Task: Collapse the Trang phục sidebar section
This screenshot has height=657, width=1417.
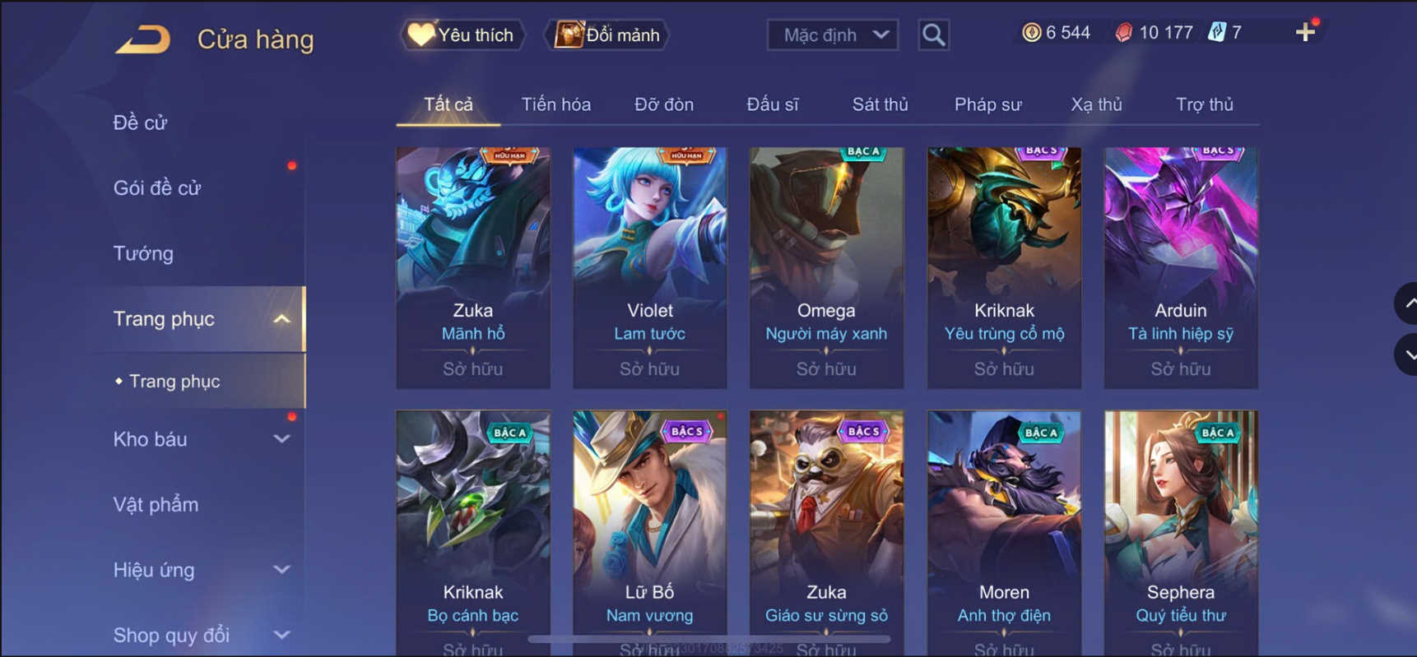Action: pyautogui.click(x=281, y=319)
